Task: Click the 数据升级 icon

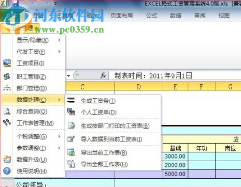Action: click(7, 159)
